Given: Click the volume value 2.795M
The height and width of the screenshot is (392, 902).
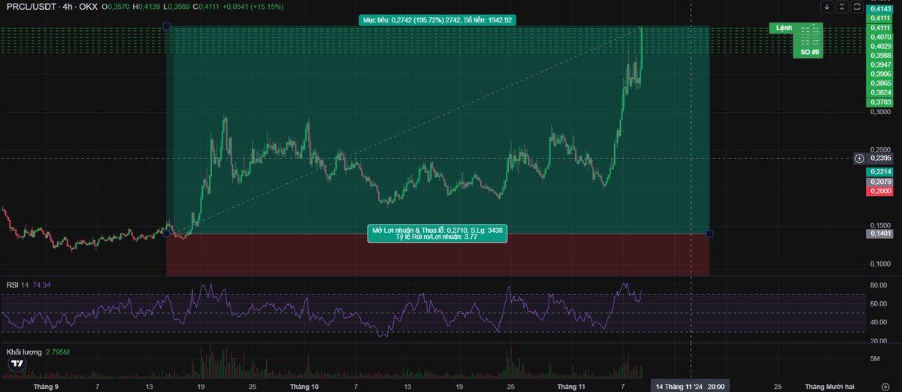Looking at the screenshot, I should 58,351.
